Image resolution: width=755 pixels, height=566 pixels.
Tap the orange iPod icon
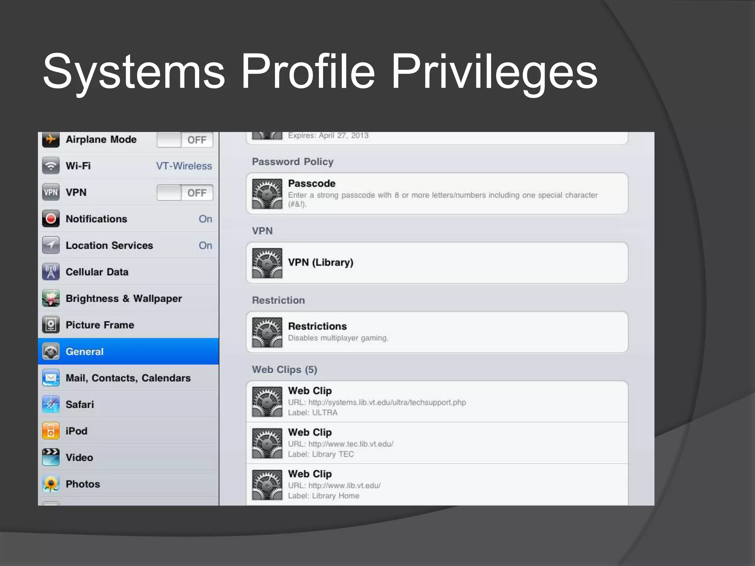pos(51,431)
